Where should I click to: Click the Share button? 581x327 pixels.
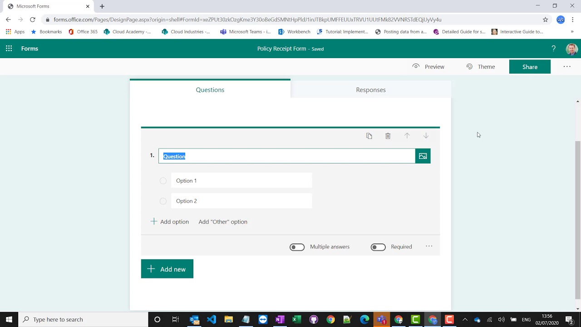point(530,67)
